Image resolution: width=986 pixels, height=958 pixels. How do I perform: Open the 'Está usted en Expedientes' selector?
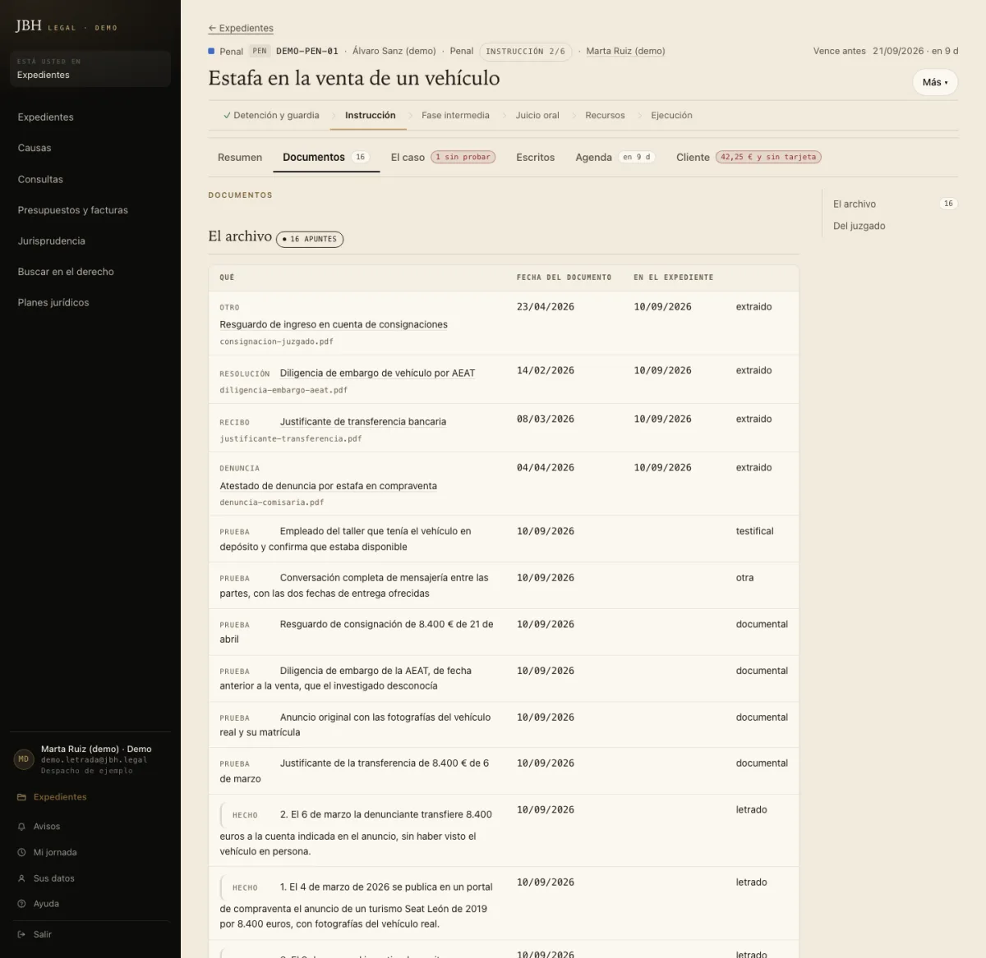click(90, 68)
